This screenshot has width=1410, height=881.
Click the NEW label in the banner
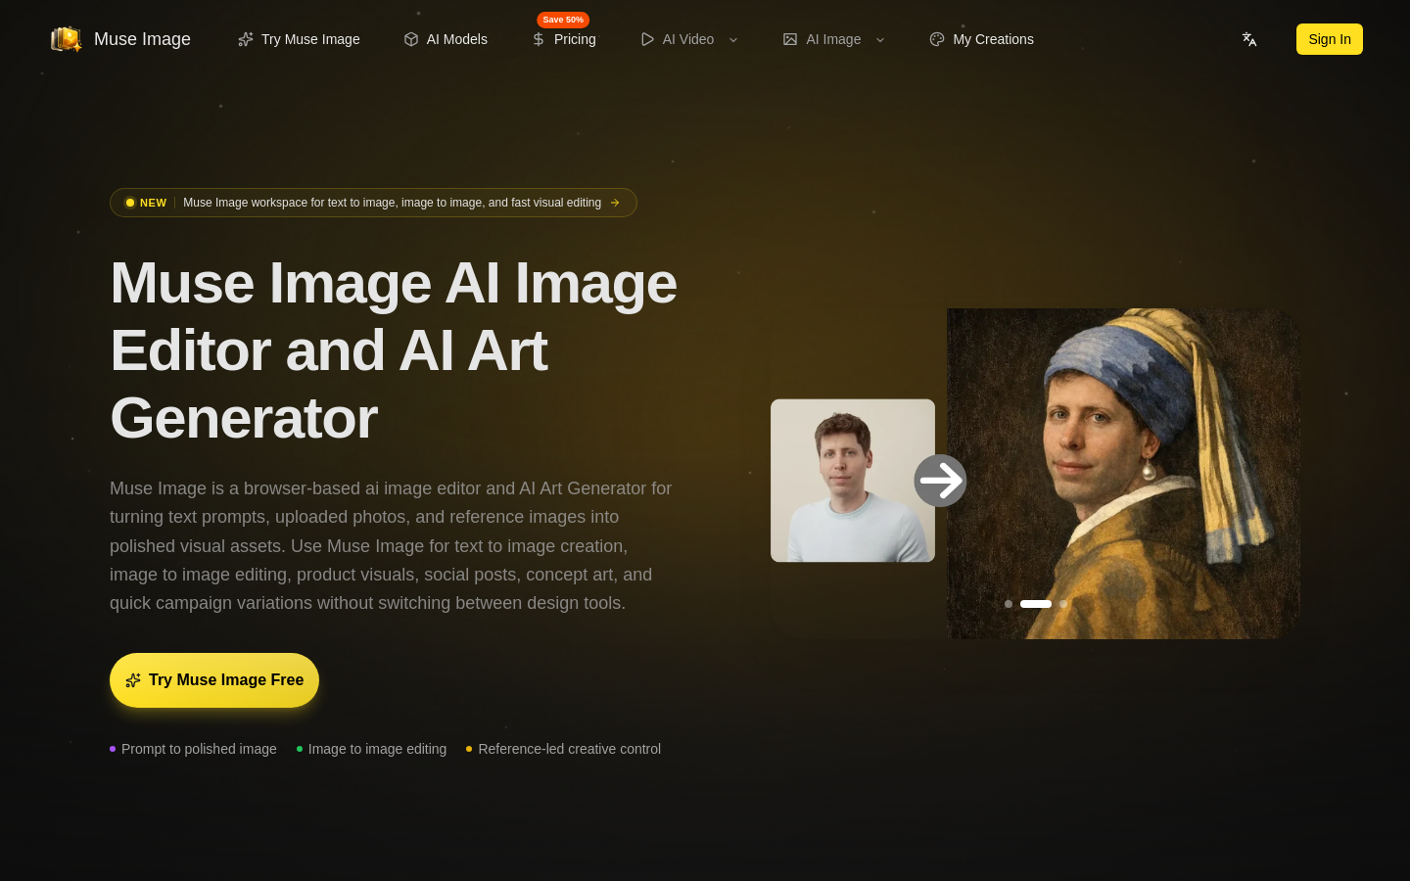coord(153,203)
